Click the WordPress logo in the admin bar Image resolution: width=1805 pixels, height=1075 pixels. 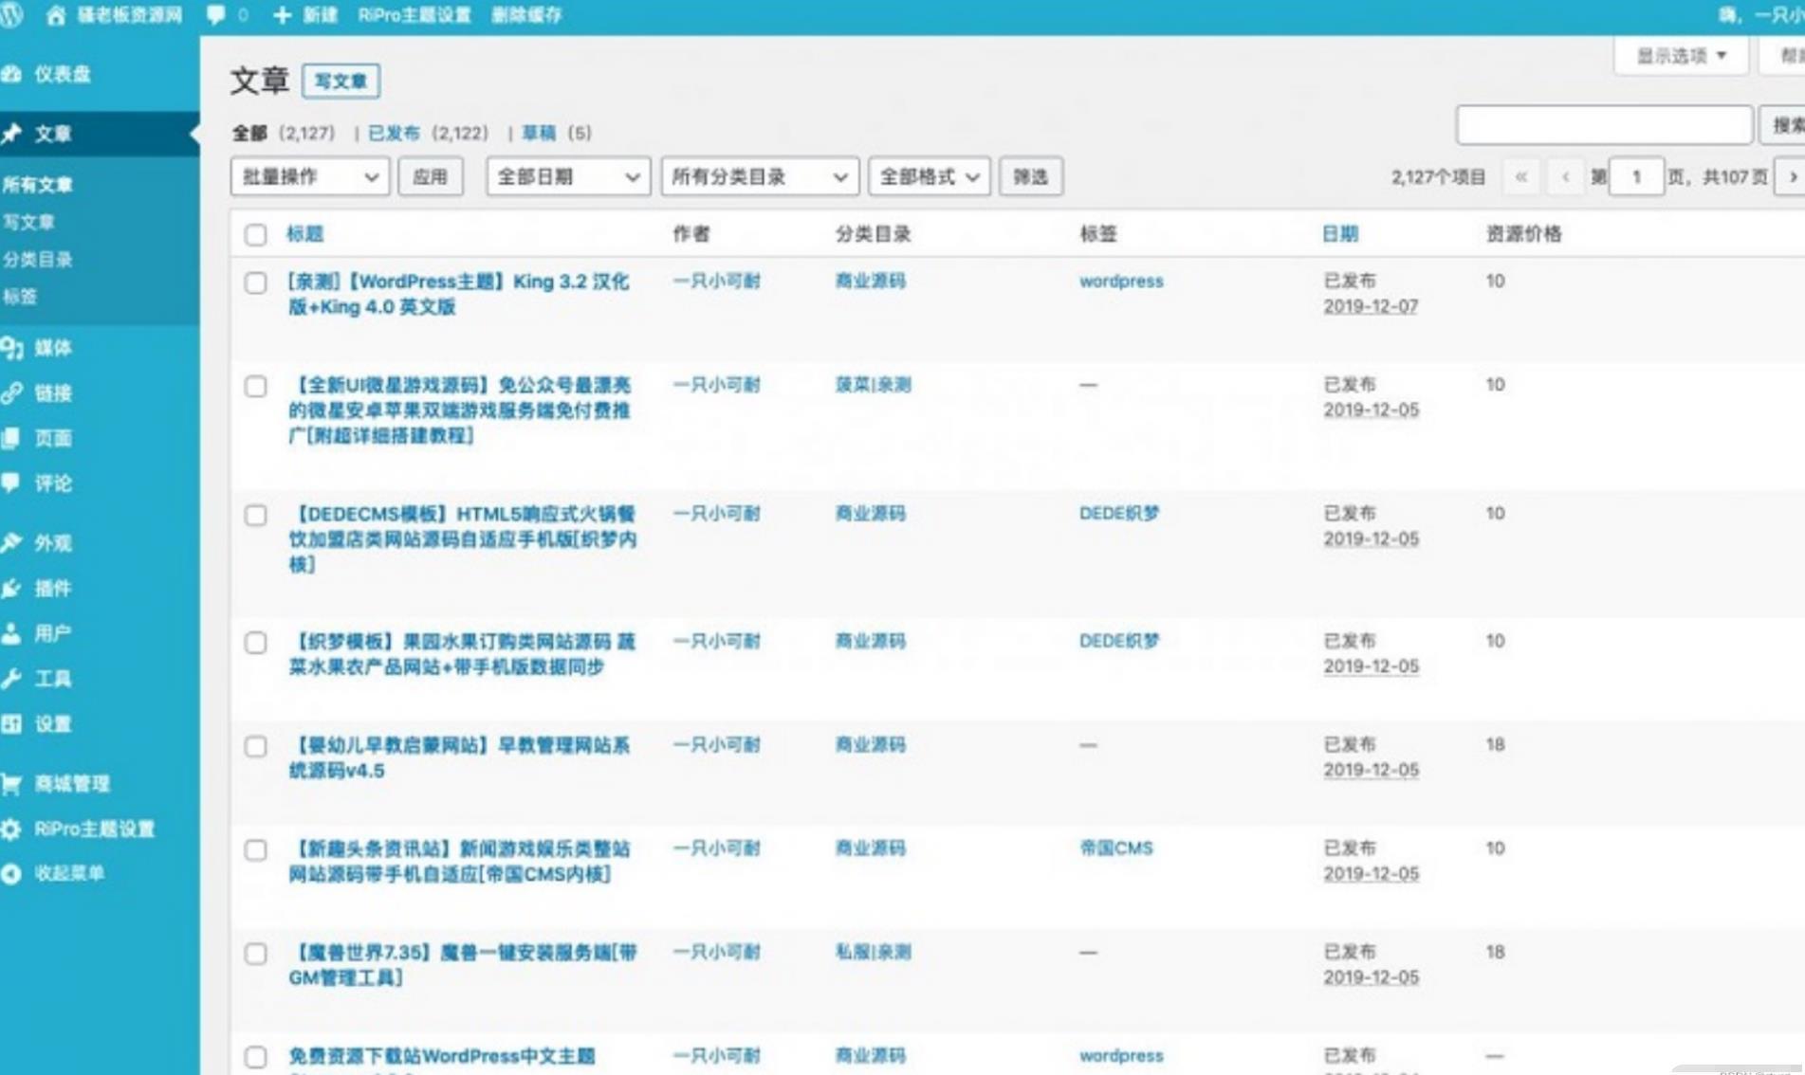[x=12, y=14]
